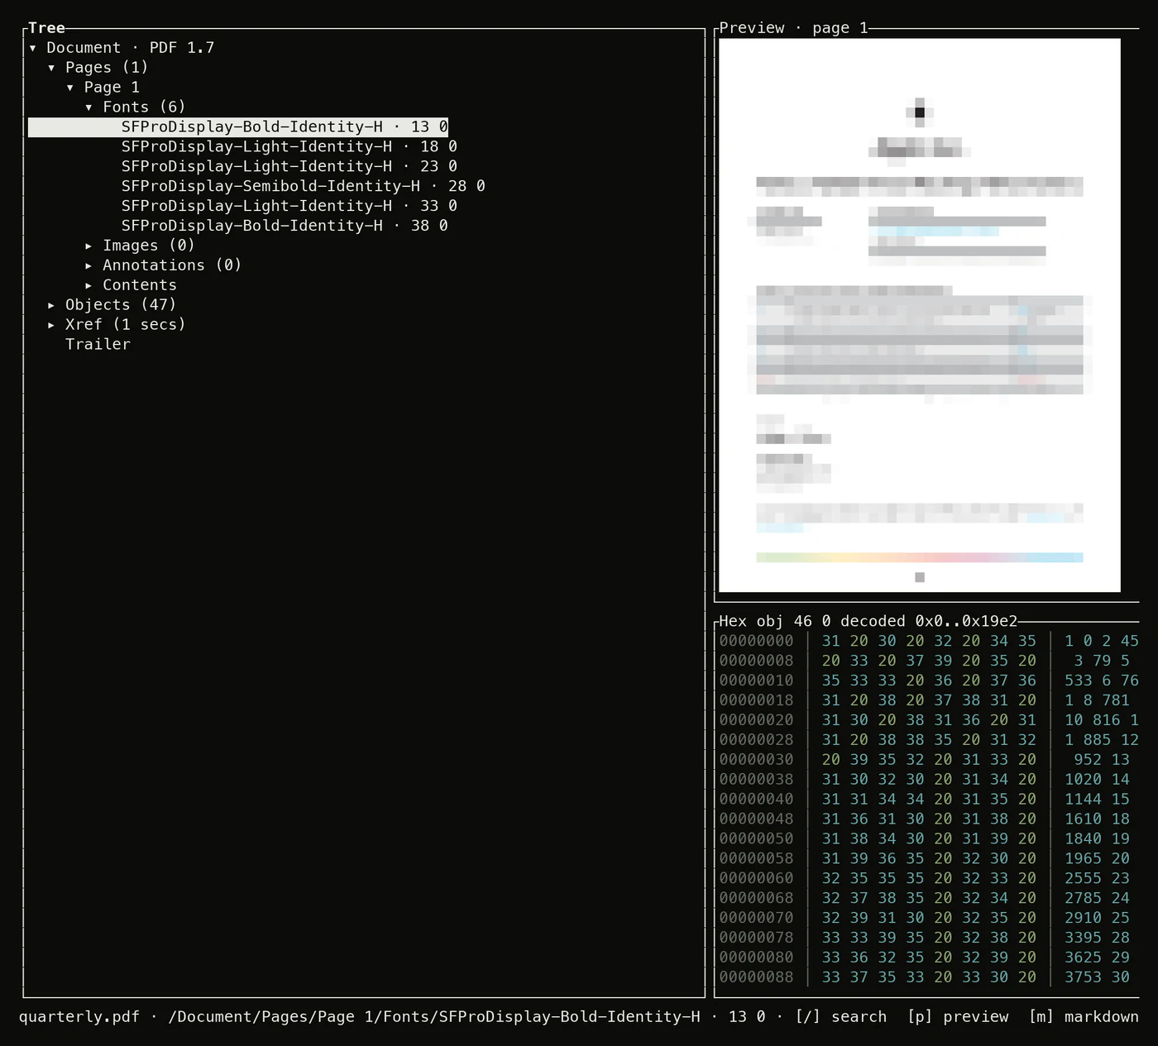The image size is (1158, 1046).
Task: Click hex offset 00000040
Action: tap(756, 800)
